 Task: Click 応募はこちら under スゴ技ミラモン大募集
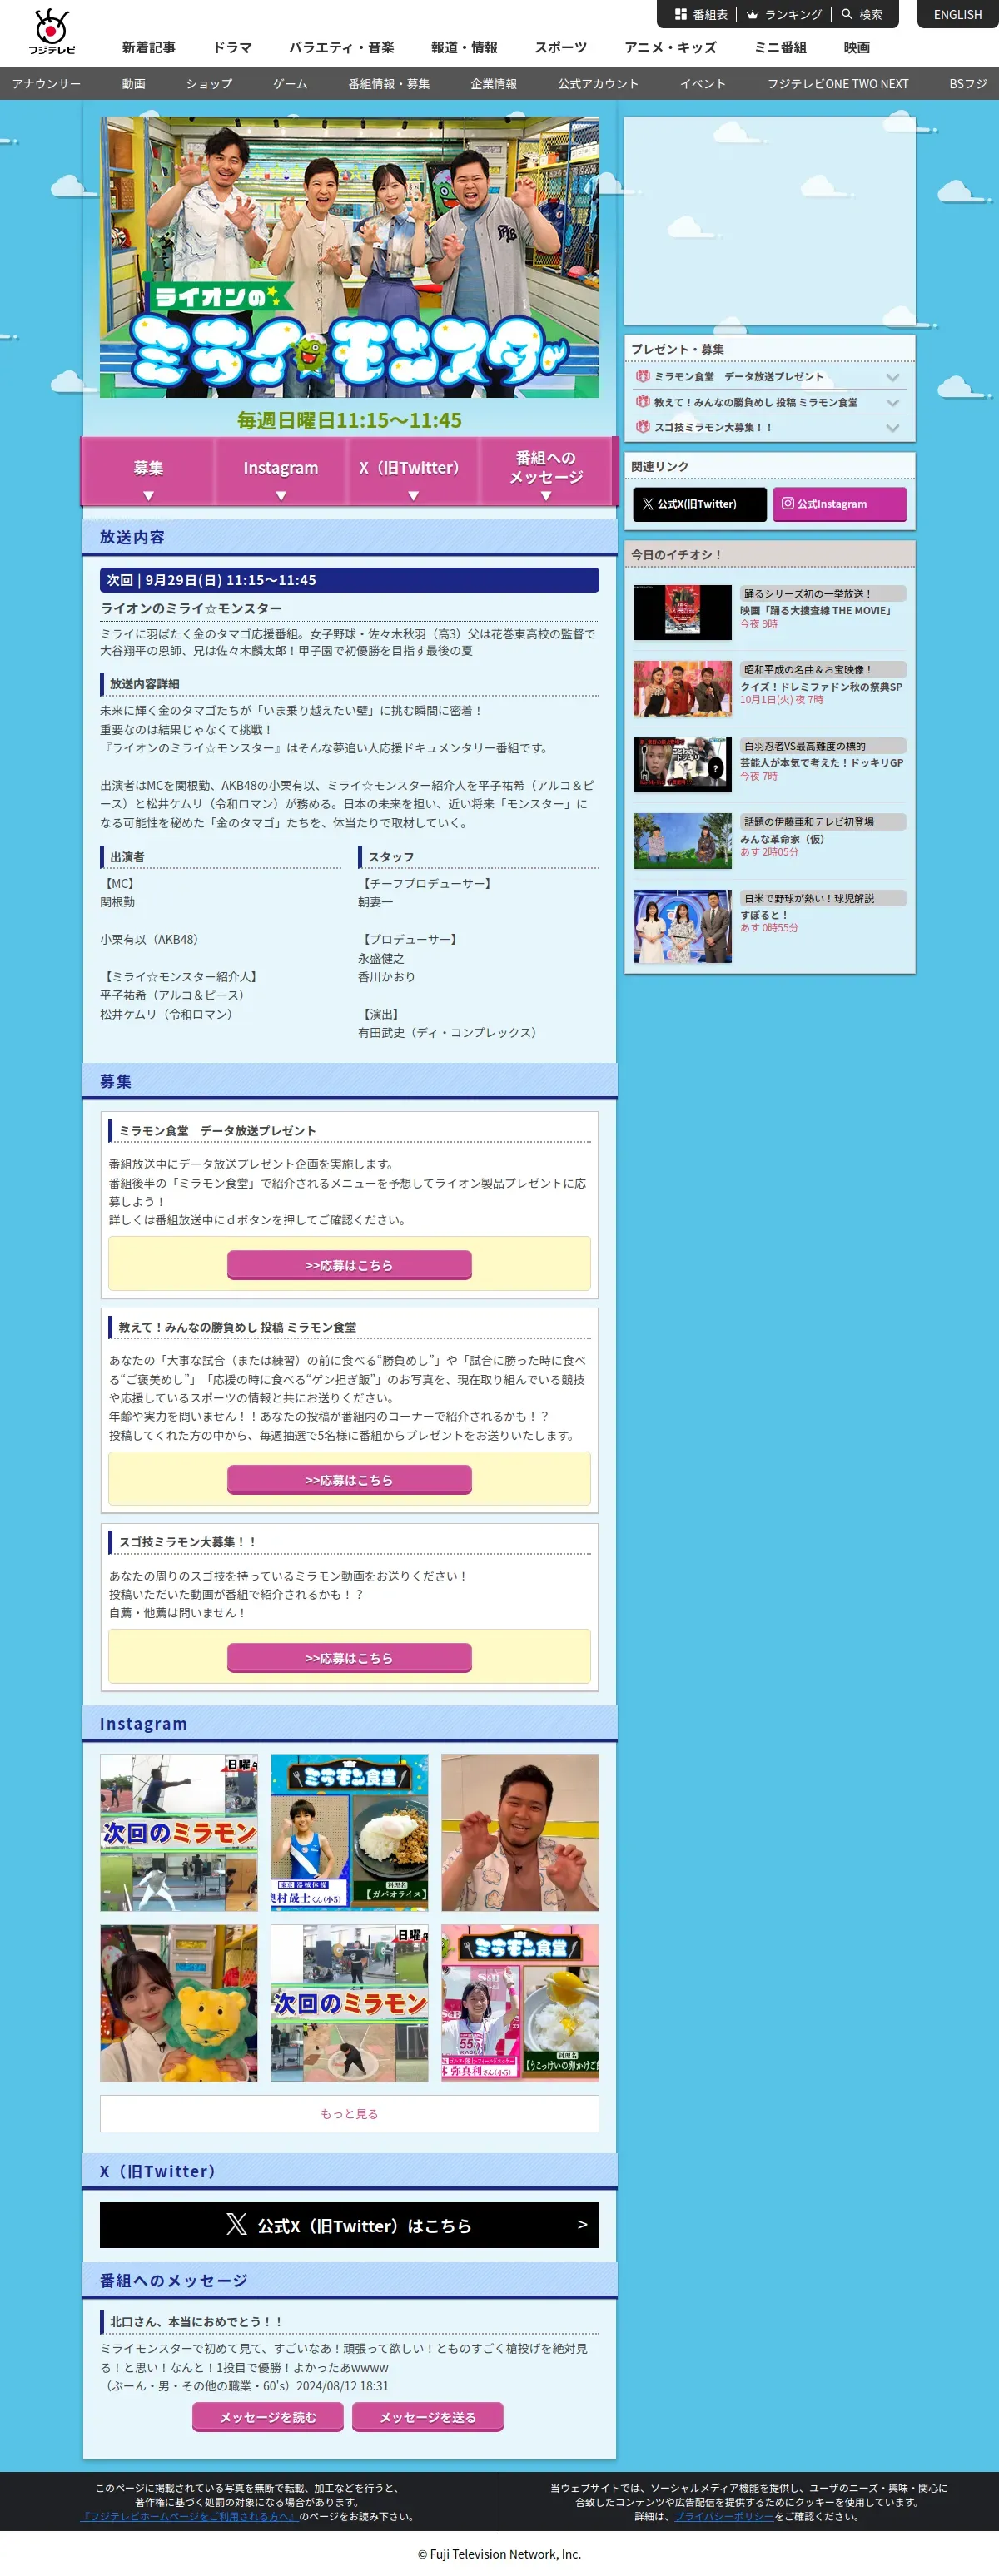(x=349, y=1658)
